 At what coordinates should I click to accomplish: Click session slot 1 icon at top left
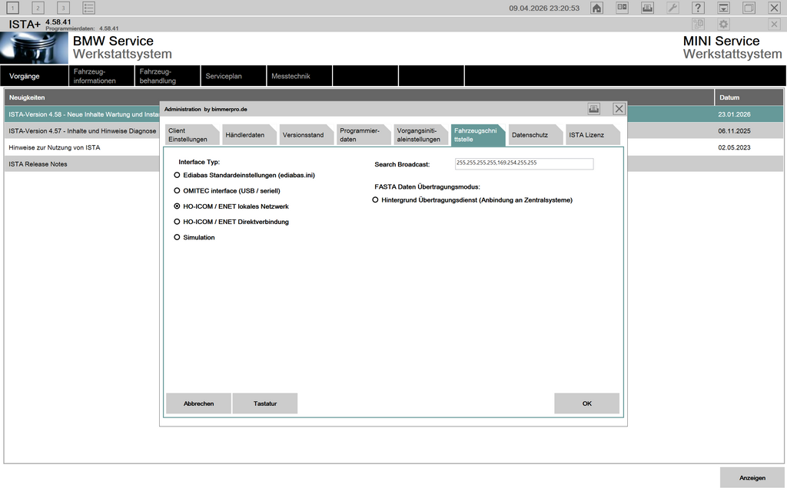point(13,8)
